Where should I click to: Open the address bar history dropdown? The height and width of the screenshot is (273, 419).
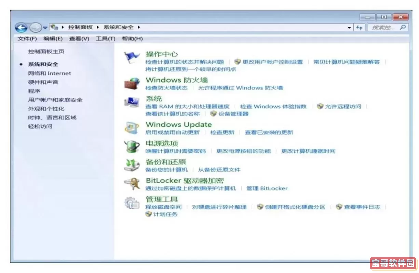point(349,28)
